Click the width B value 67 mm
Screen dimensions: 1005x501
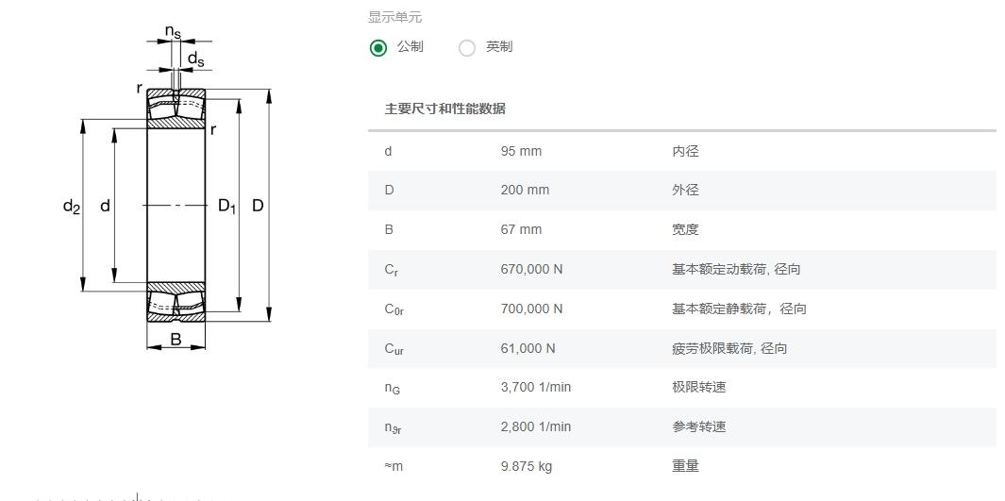[x=521, y=229]
